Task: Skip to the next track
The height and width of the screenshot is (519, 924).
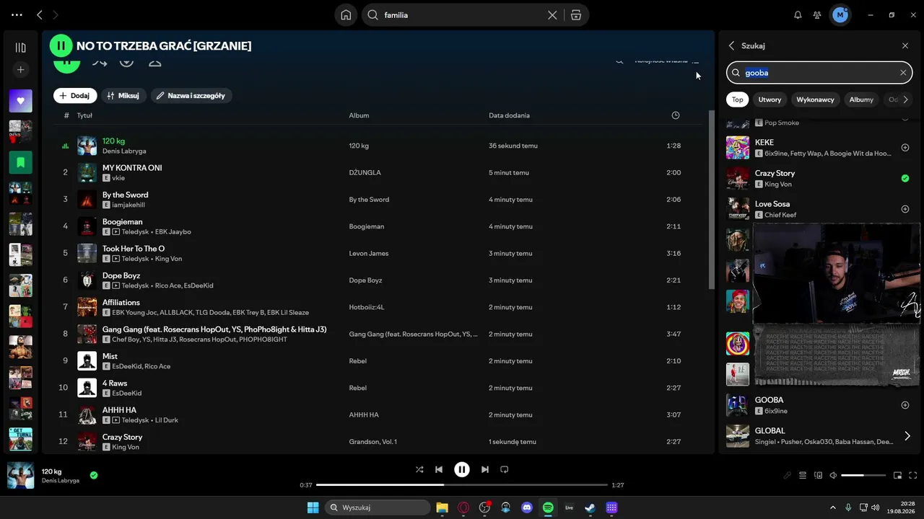Action: coord(485,469)
